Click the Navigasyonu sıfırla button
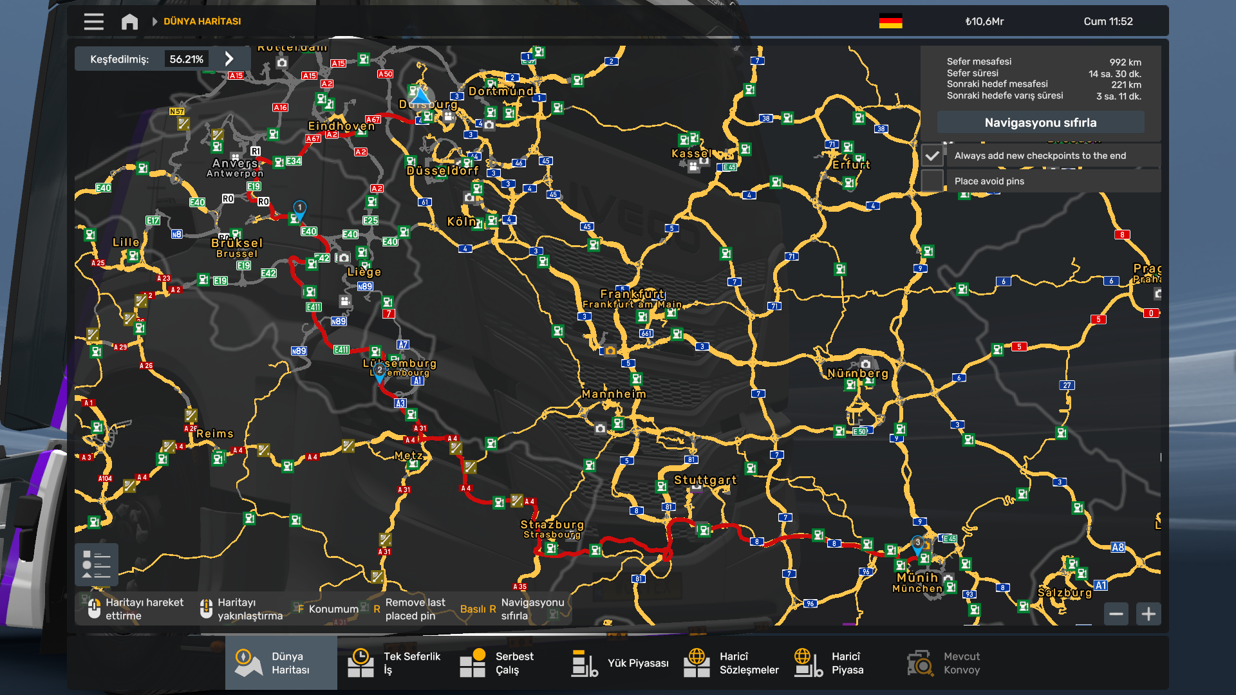The width and height of the screenshot is (1236, 695). pos(1040,122)
